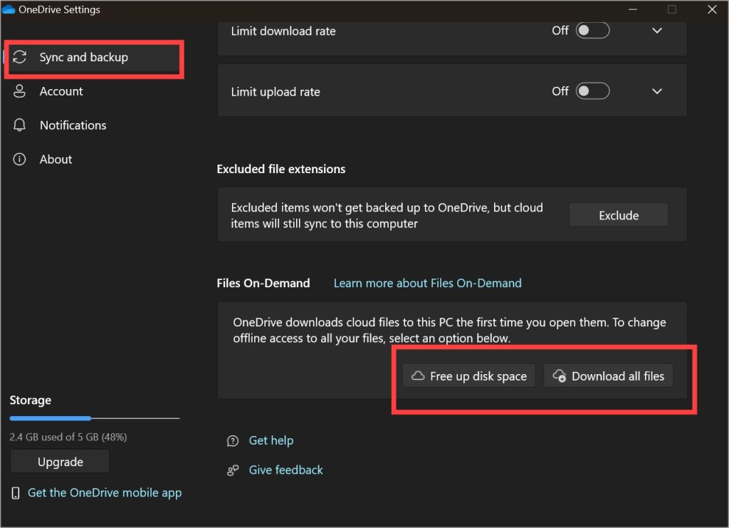The height and width of the screenshot is (528, 729).
Task: Click the Storage usage progress bar
Action: (94, 418)
